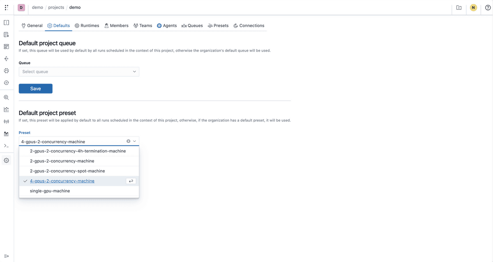
Task: Choose 2-gpus-2-concurrency-machine preset
Action: 79,161
